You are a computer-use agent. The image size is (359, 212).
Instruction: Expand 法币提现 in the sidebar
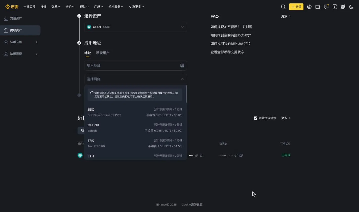(20, 54)
